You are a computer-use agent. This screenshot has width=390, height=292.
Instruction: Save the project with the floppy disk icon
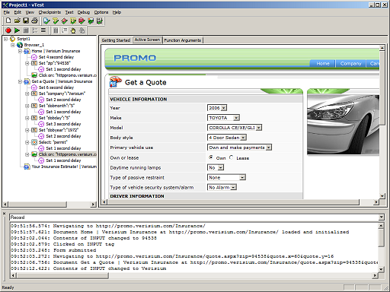26,21
